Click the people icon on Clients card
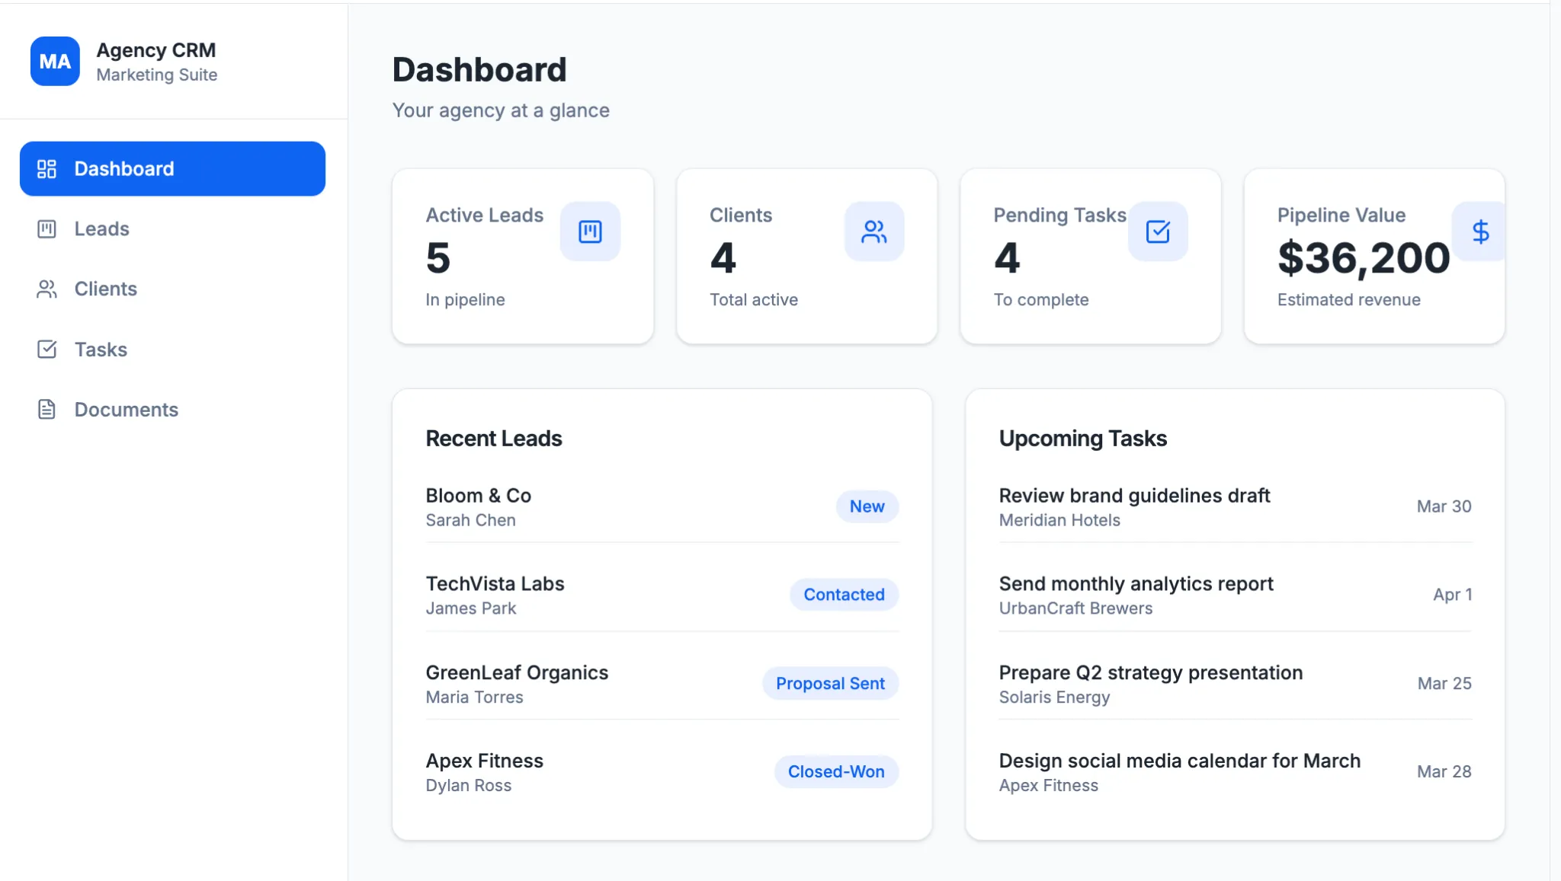This screenshot has height=881, width=1561. pyautogui.click(x=874, y=231)
